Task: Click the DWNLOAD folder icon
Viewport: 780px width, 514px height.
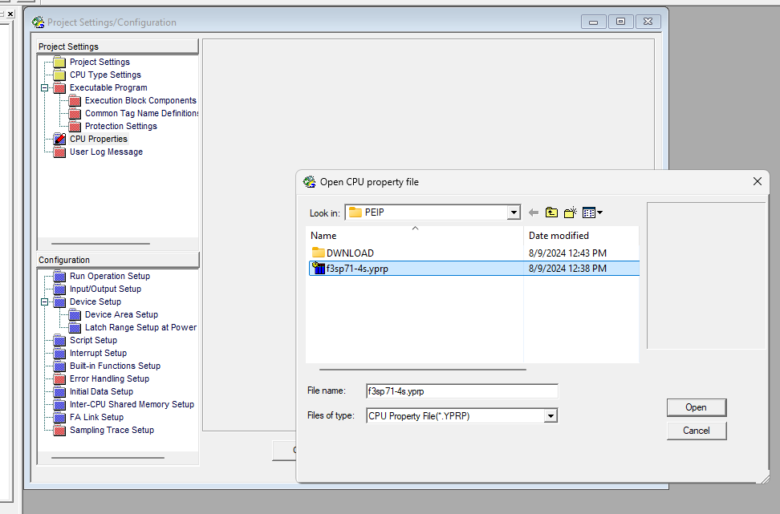Action: 319,253
